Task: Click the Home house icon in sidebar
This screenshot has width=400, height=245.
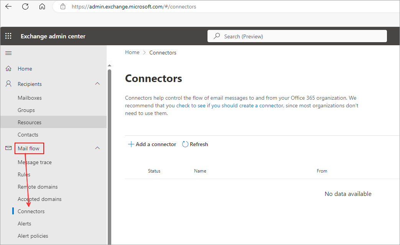Action: click(x=8, y=68)
